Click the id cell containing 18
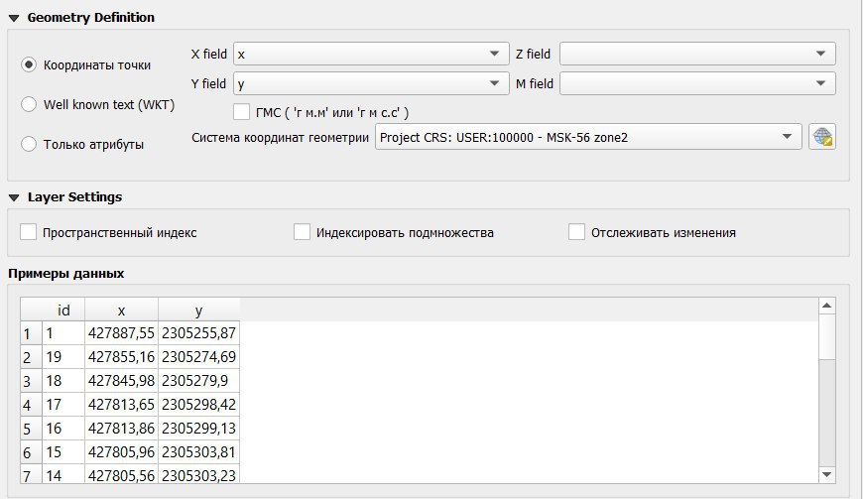 coord(63,381)
